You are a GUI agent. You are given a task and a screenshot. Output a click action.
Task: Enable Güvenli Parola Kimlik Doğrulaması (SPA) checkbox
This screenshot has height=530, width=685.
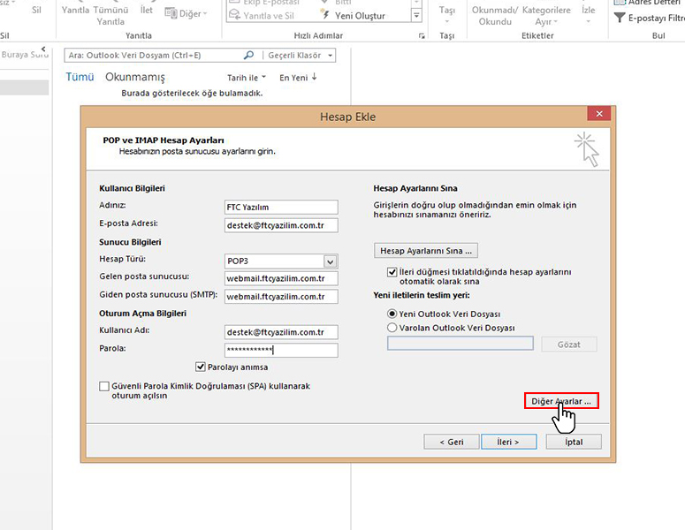point(105,386)
